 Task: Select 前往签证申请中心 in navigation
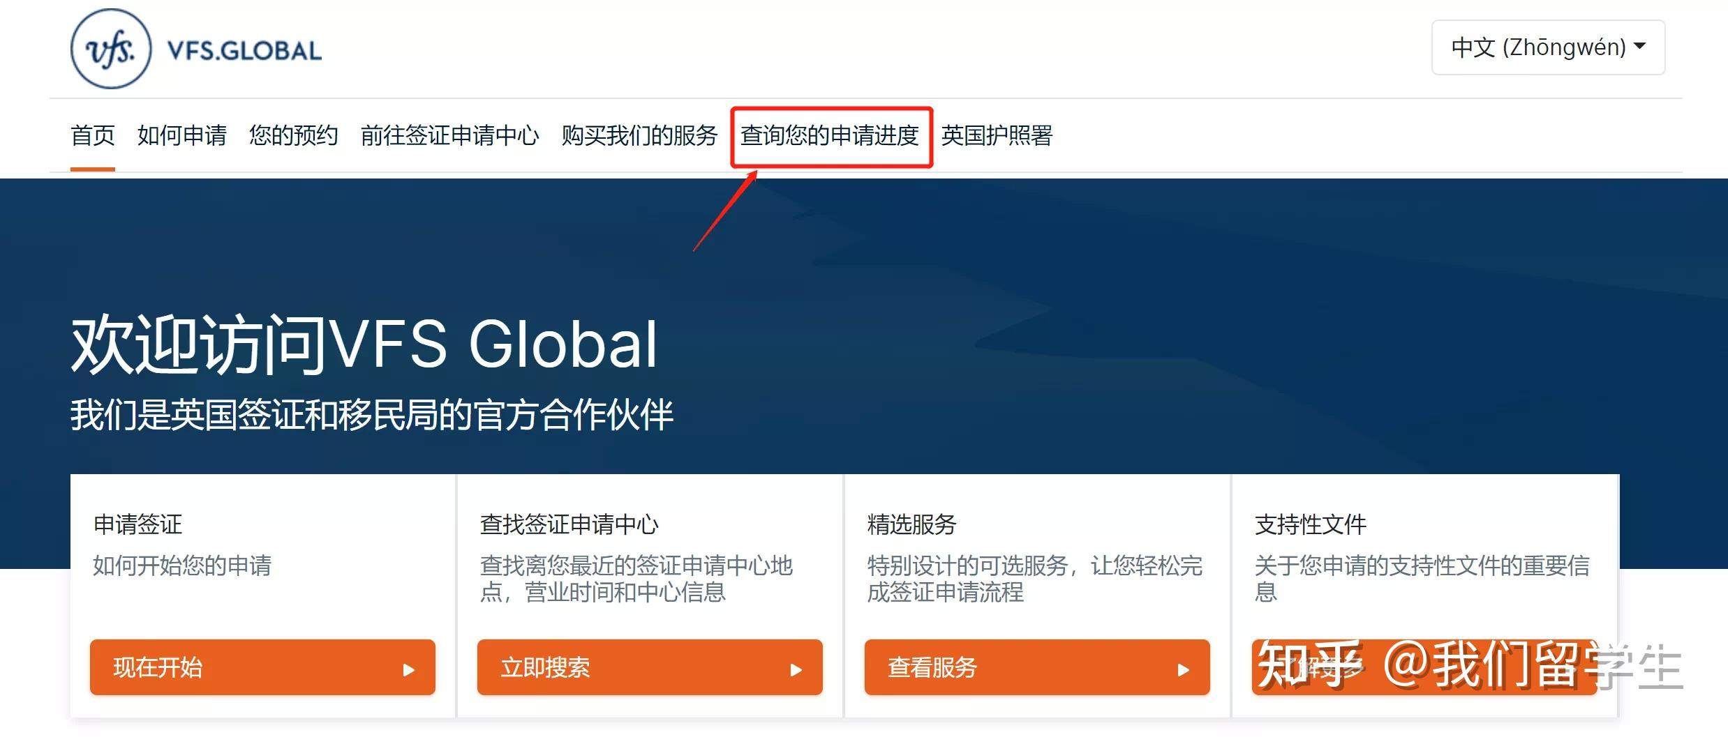(x=450, y=135)
